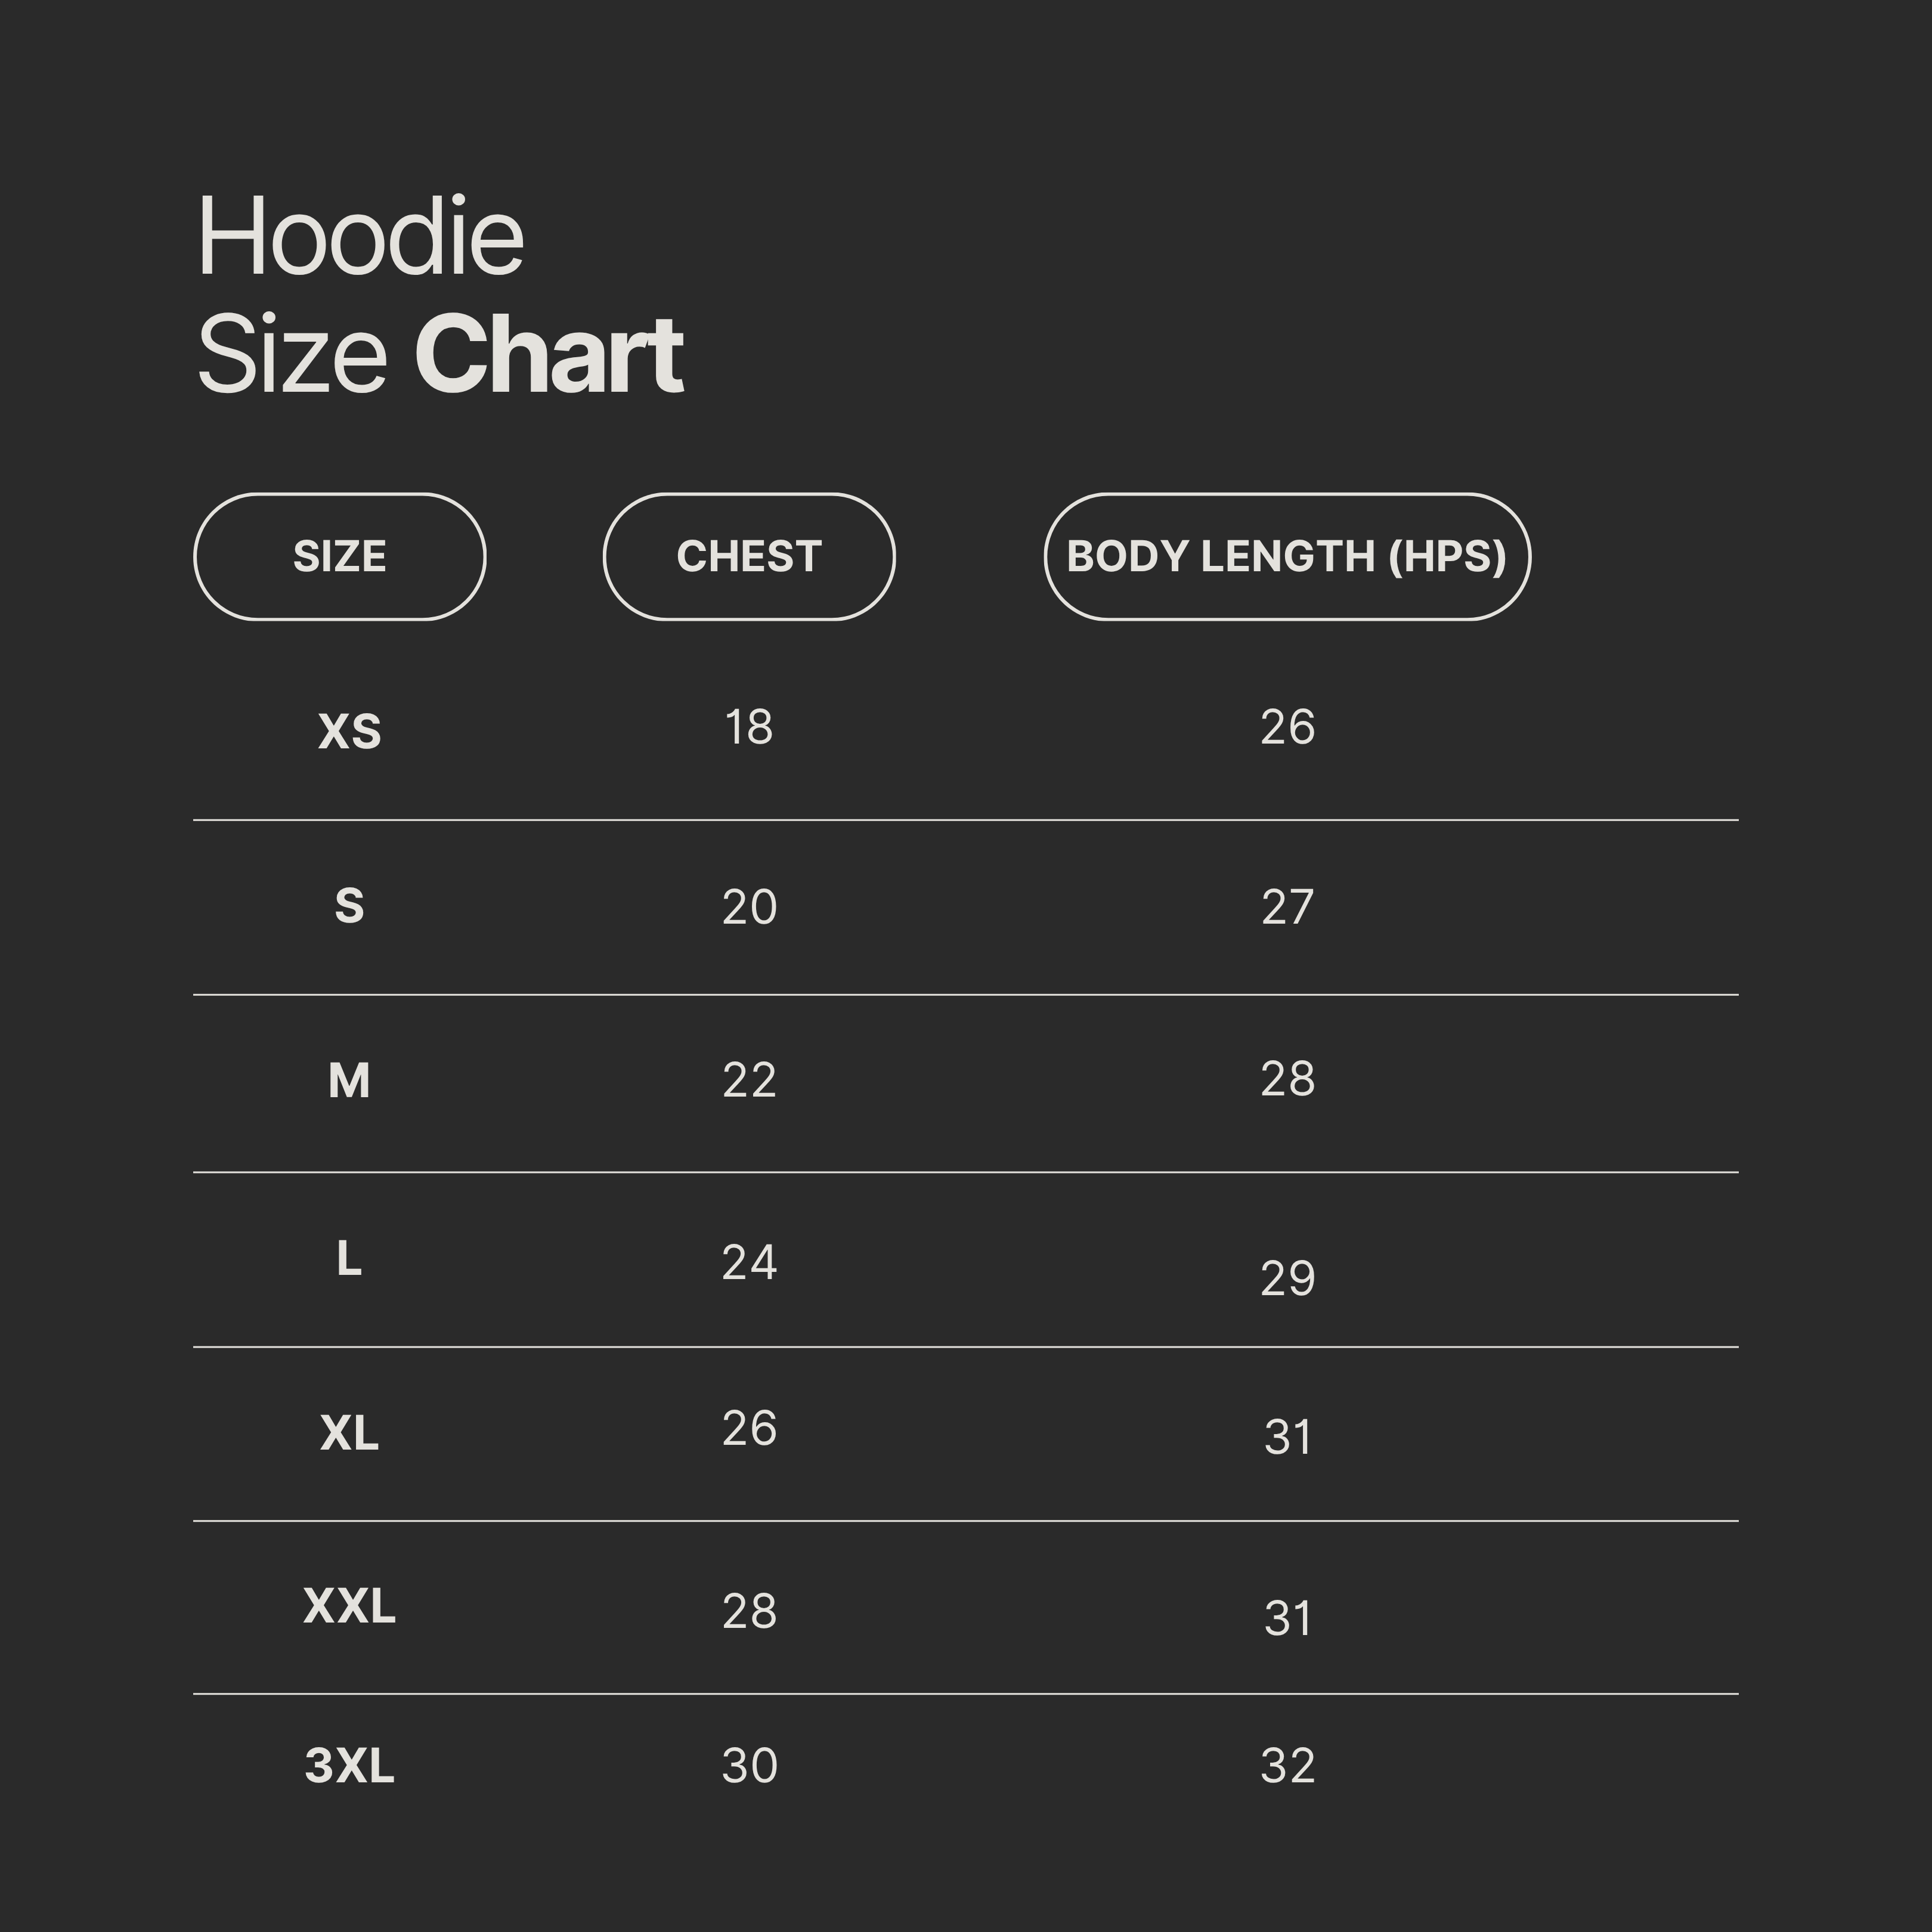
Task: Click the L size label
Action: click(x=349, y=1258)
